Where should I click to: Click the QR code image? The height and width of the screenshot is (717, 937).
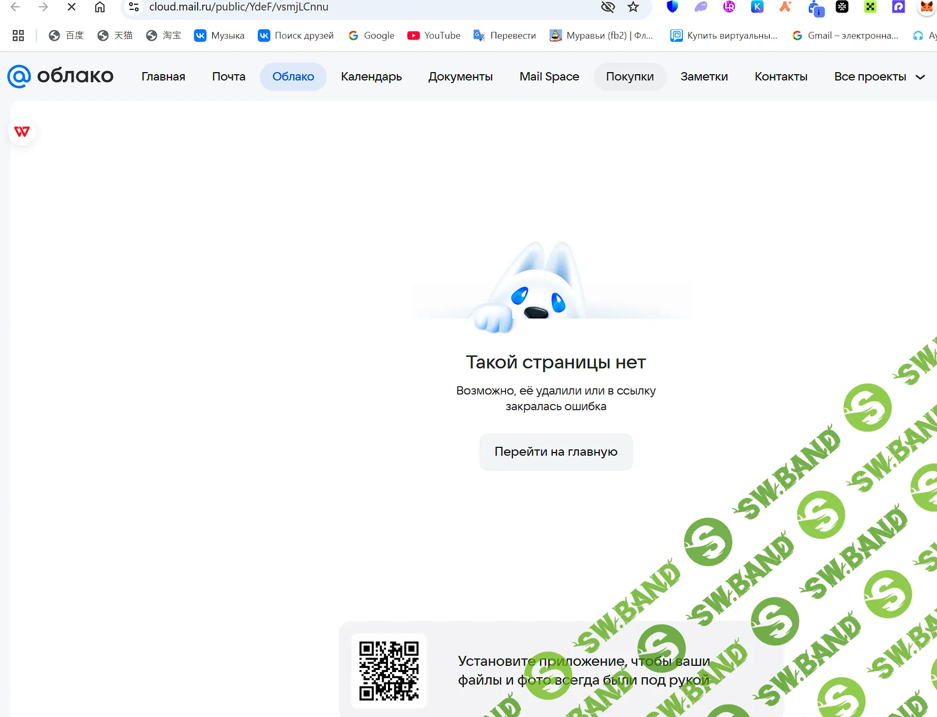389,670
